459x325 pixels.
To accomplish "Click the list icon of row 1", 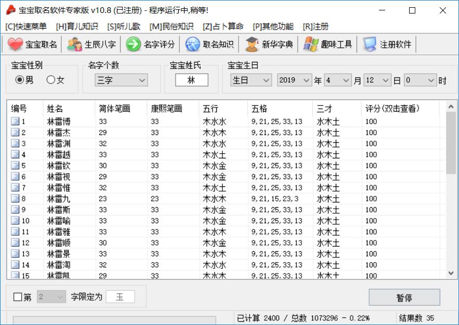I will tap(15, 121).
